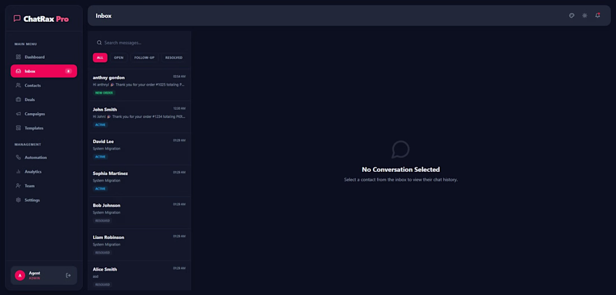
Task: Go to the Deals section
Action: pyautogui.click(x=44, y=100)
